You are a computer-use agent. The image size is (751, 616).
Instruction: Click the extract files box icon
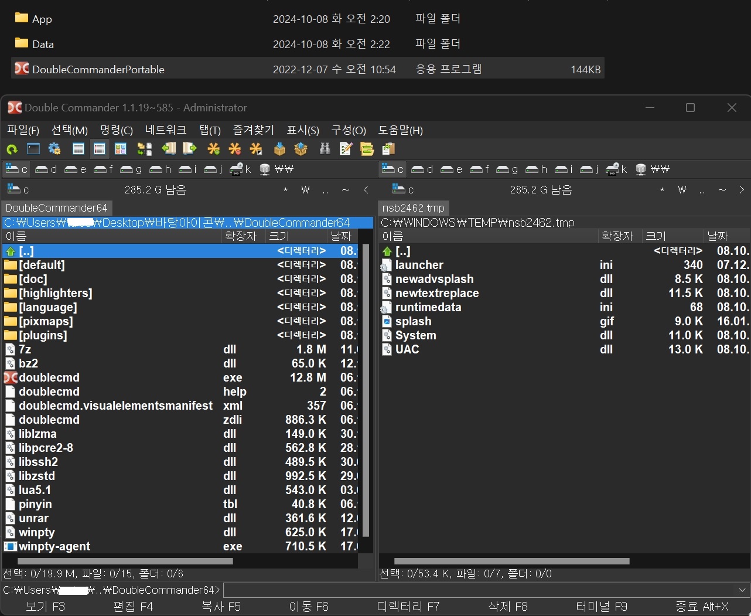click(301, 149)
